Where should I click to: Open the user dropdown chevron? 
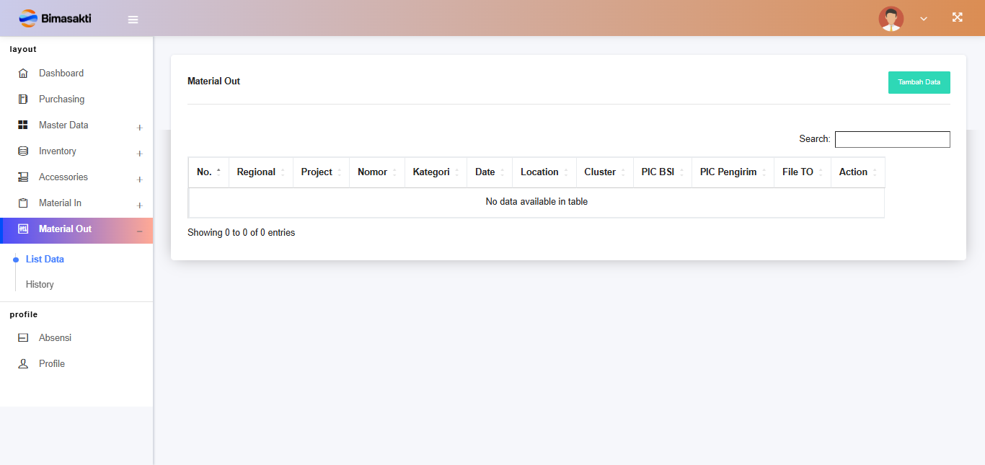924,19
